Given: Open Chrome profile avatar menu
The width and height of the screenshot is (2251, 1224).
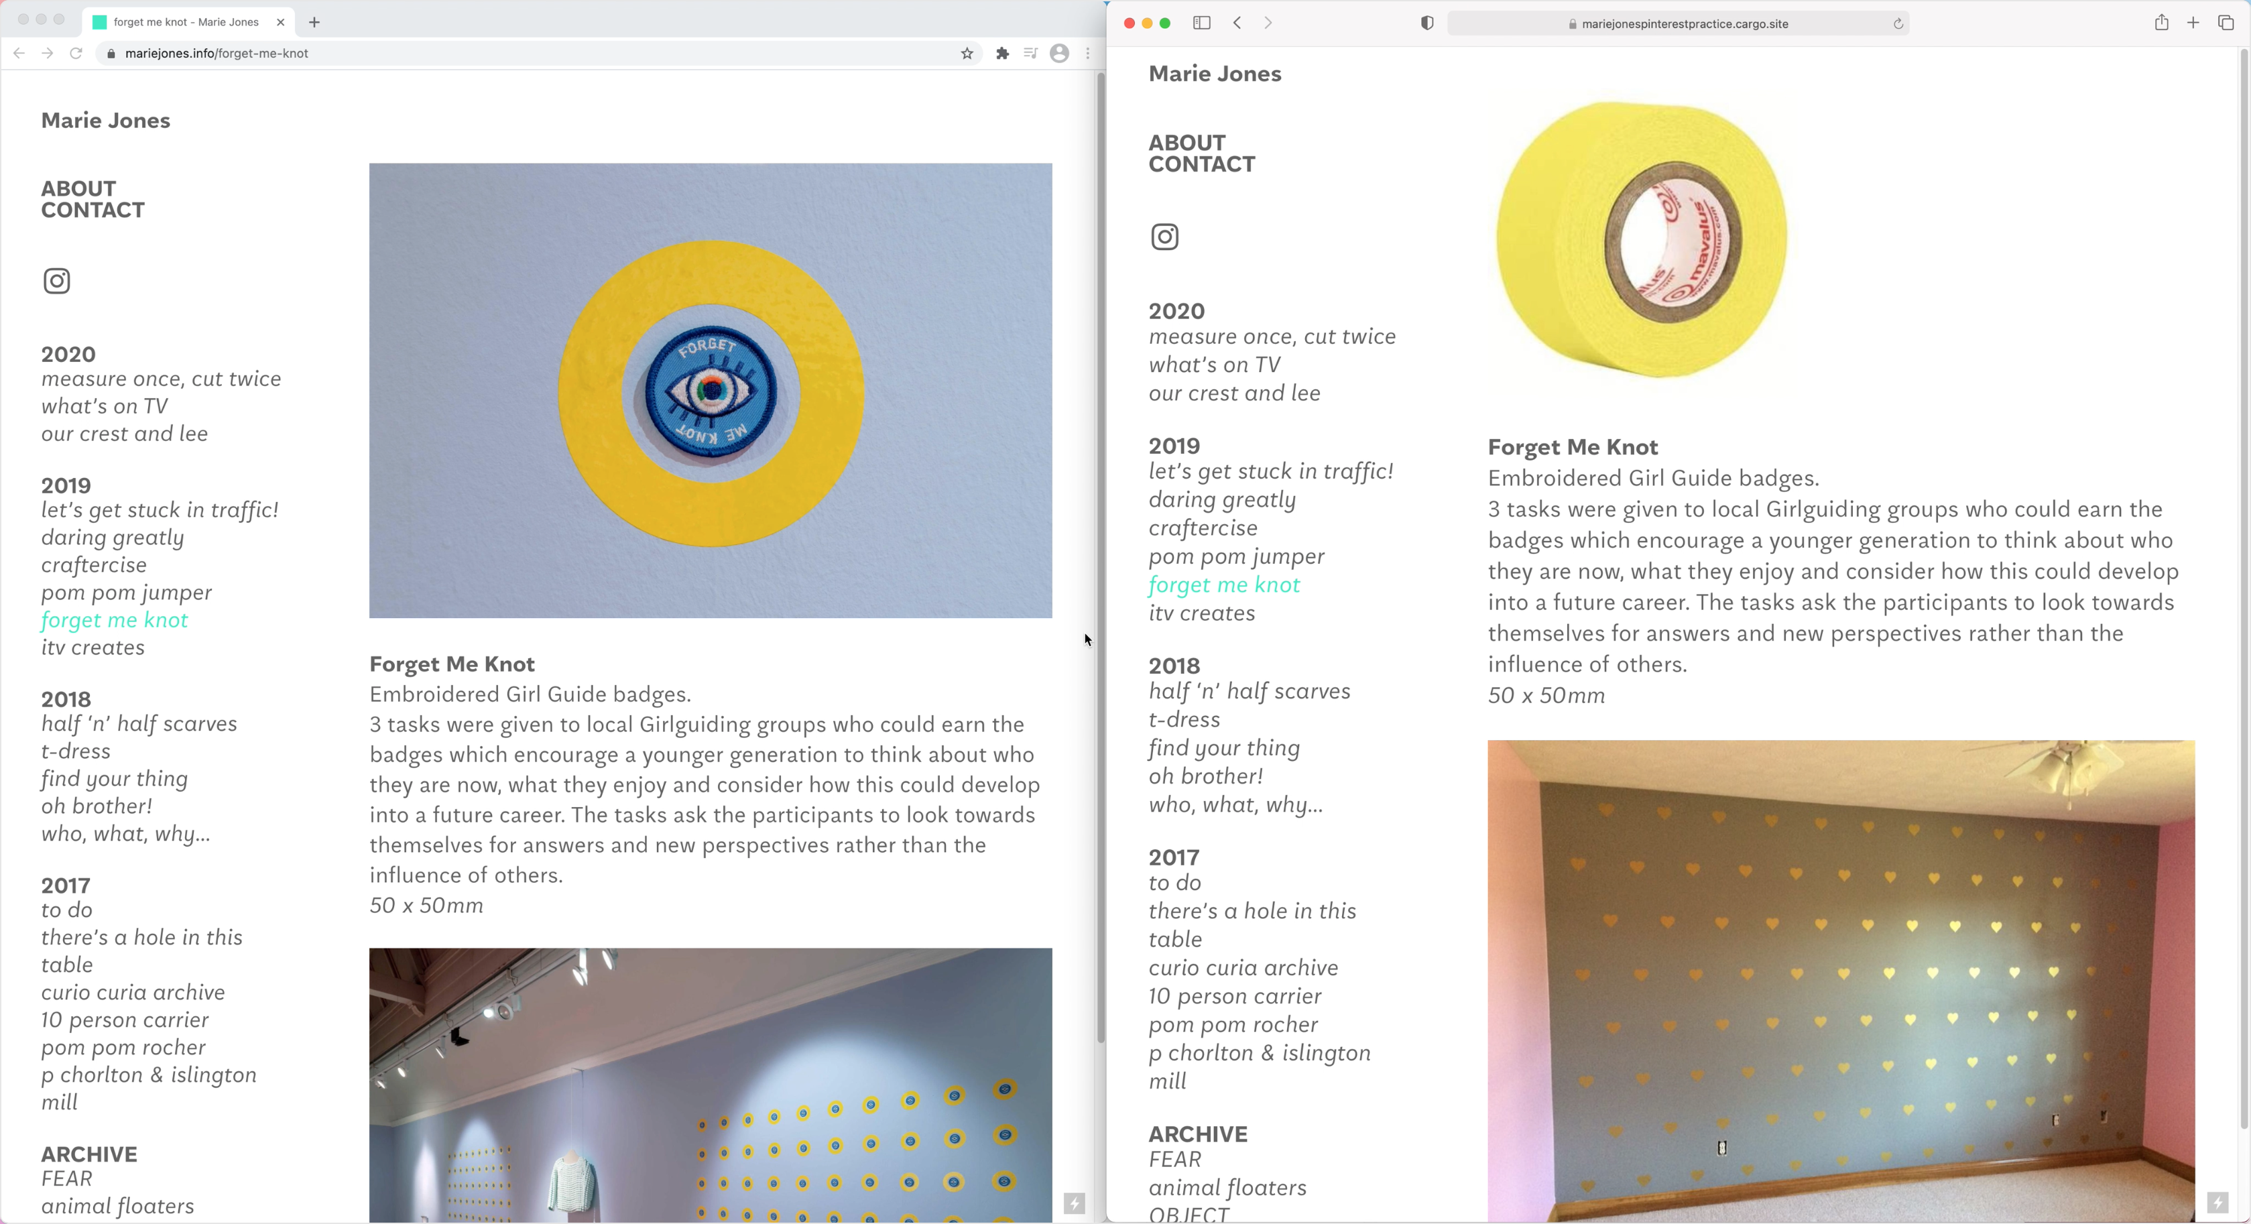Looking at the screenshot, I should pyautogui.click(x=1059, y=54).
